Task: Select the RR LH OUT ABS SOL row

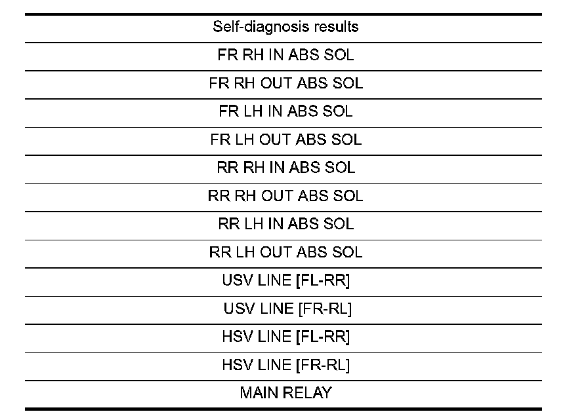Action: coord(285,252)
